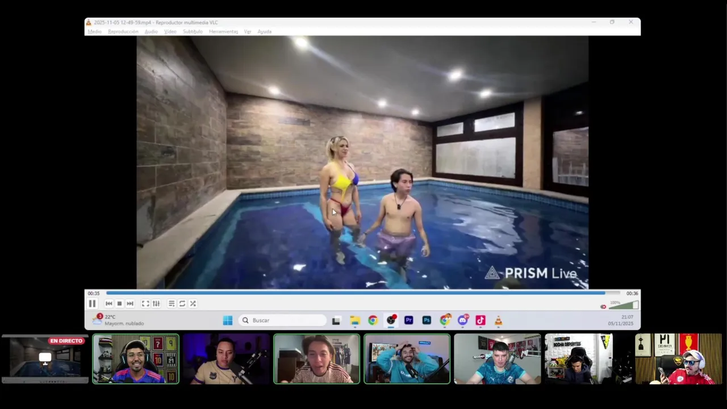Image resolution: width=727 pixels, height=409 pixels.
Task: Stop the VLC playback
Action: pos(119,304)
